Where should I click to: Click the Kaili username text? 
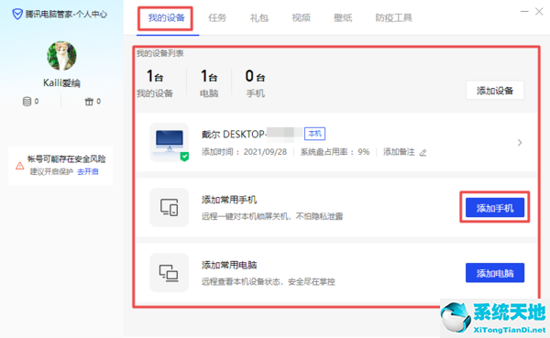pos(61,83)
